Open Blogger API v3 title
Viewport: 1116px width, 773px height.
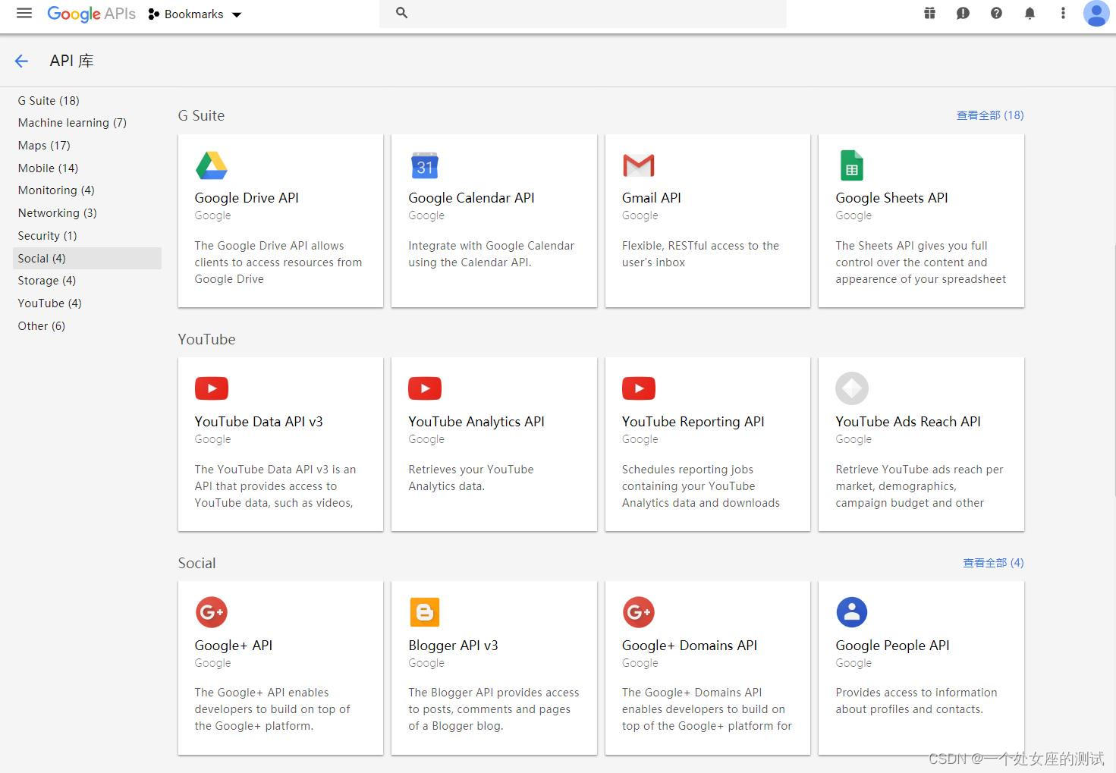[x=453, y=646]
